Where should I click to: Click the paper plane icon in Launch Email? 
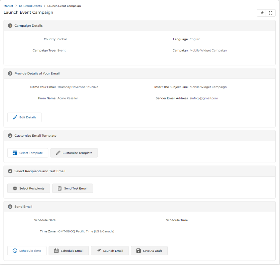(x=99, y=250)
